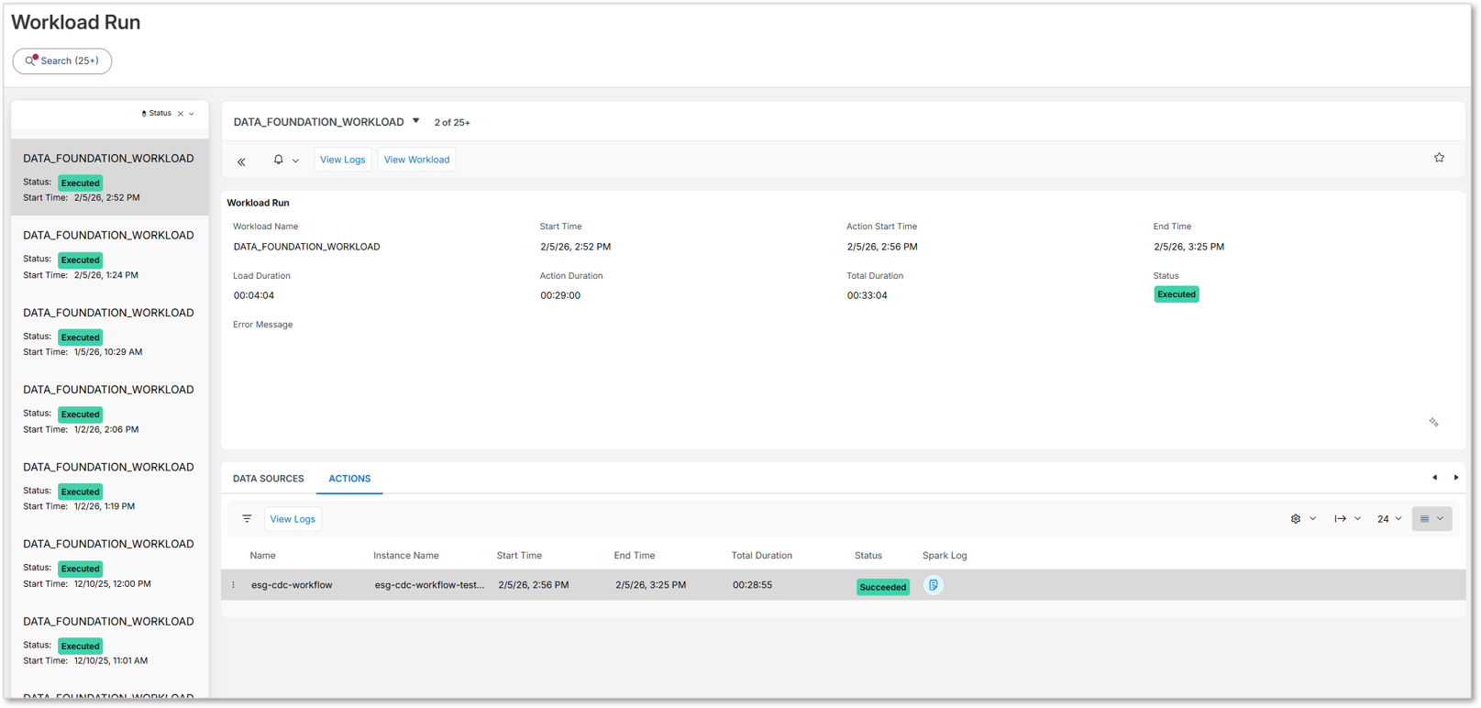Image resolution: width=1481 pixels, height=708 pixels.
Task: Click the End Time value 2/5/26, 3:25 PM in details
Action: click(x=1188, y=247)
